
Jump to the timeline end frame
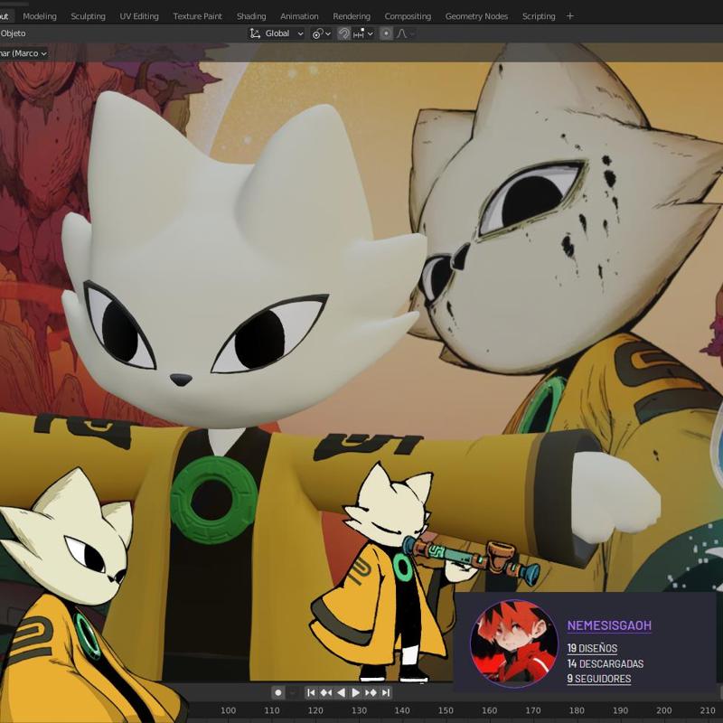[x=386, y=692]
